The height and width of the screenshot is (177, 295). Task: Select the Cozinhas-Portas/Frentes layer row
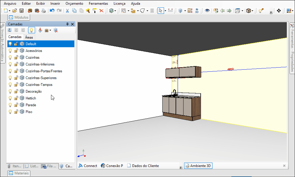(x=41, y=71)
